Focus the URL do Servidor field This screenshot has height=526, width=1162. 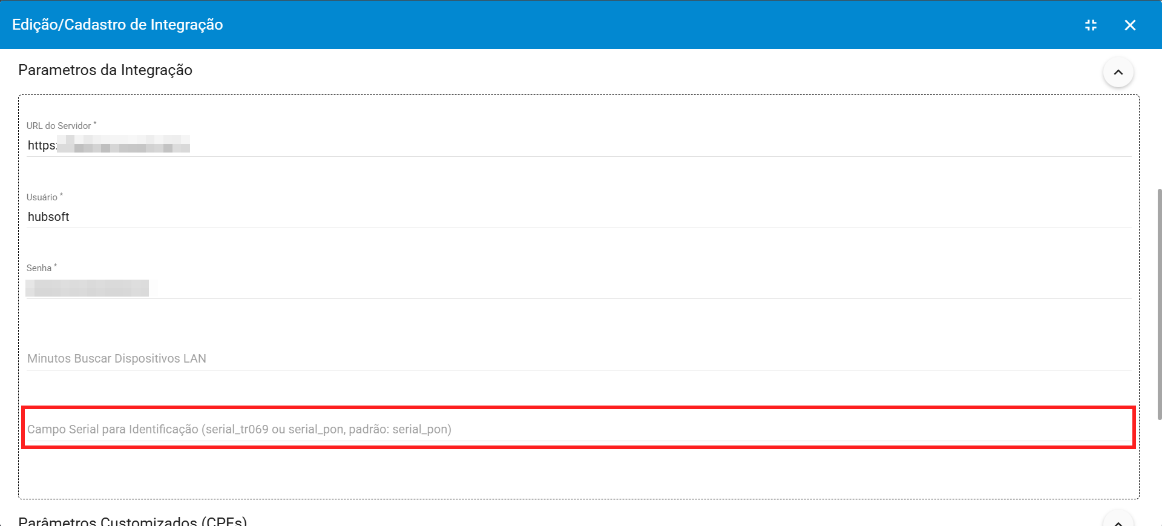[579, 145]
